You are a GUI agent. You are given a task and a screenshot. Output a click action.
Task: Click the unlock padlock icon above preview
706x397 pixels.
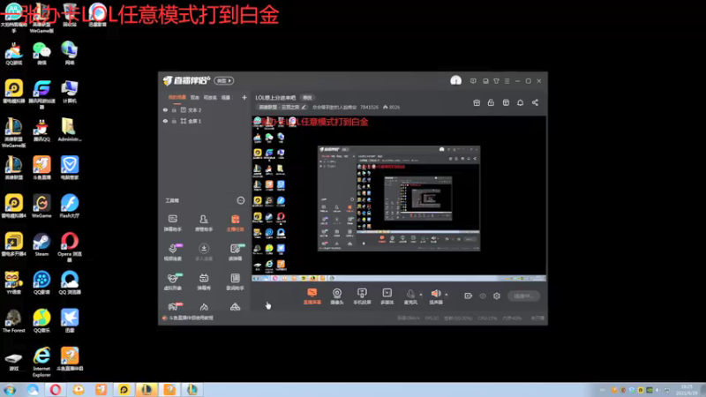pos(491,102)
